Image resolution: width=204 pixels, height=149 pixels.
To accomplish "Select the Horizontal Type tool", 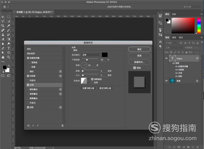I will tap(8, 48).
